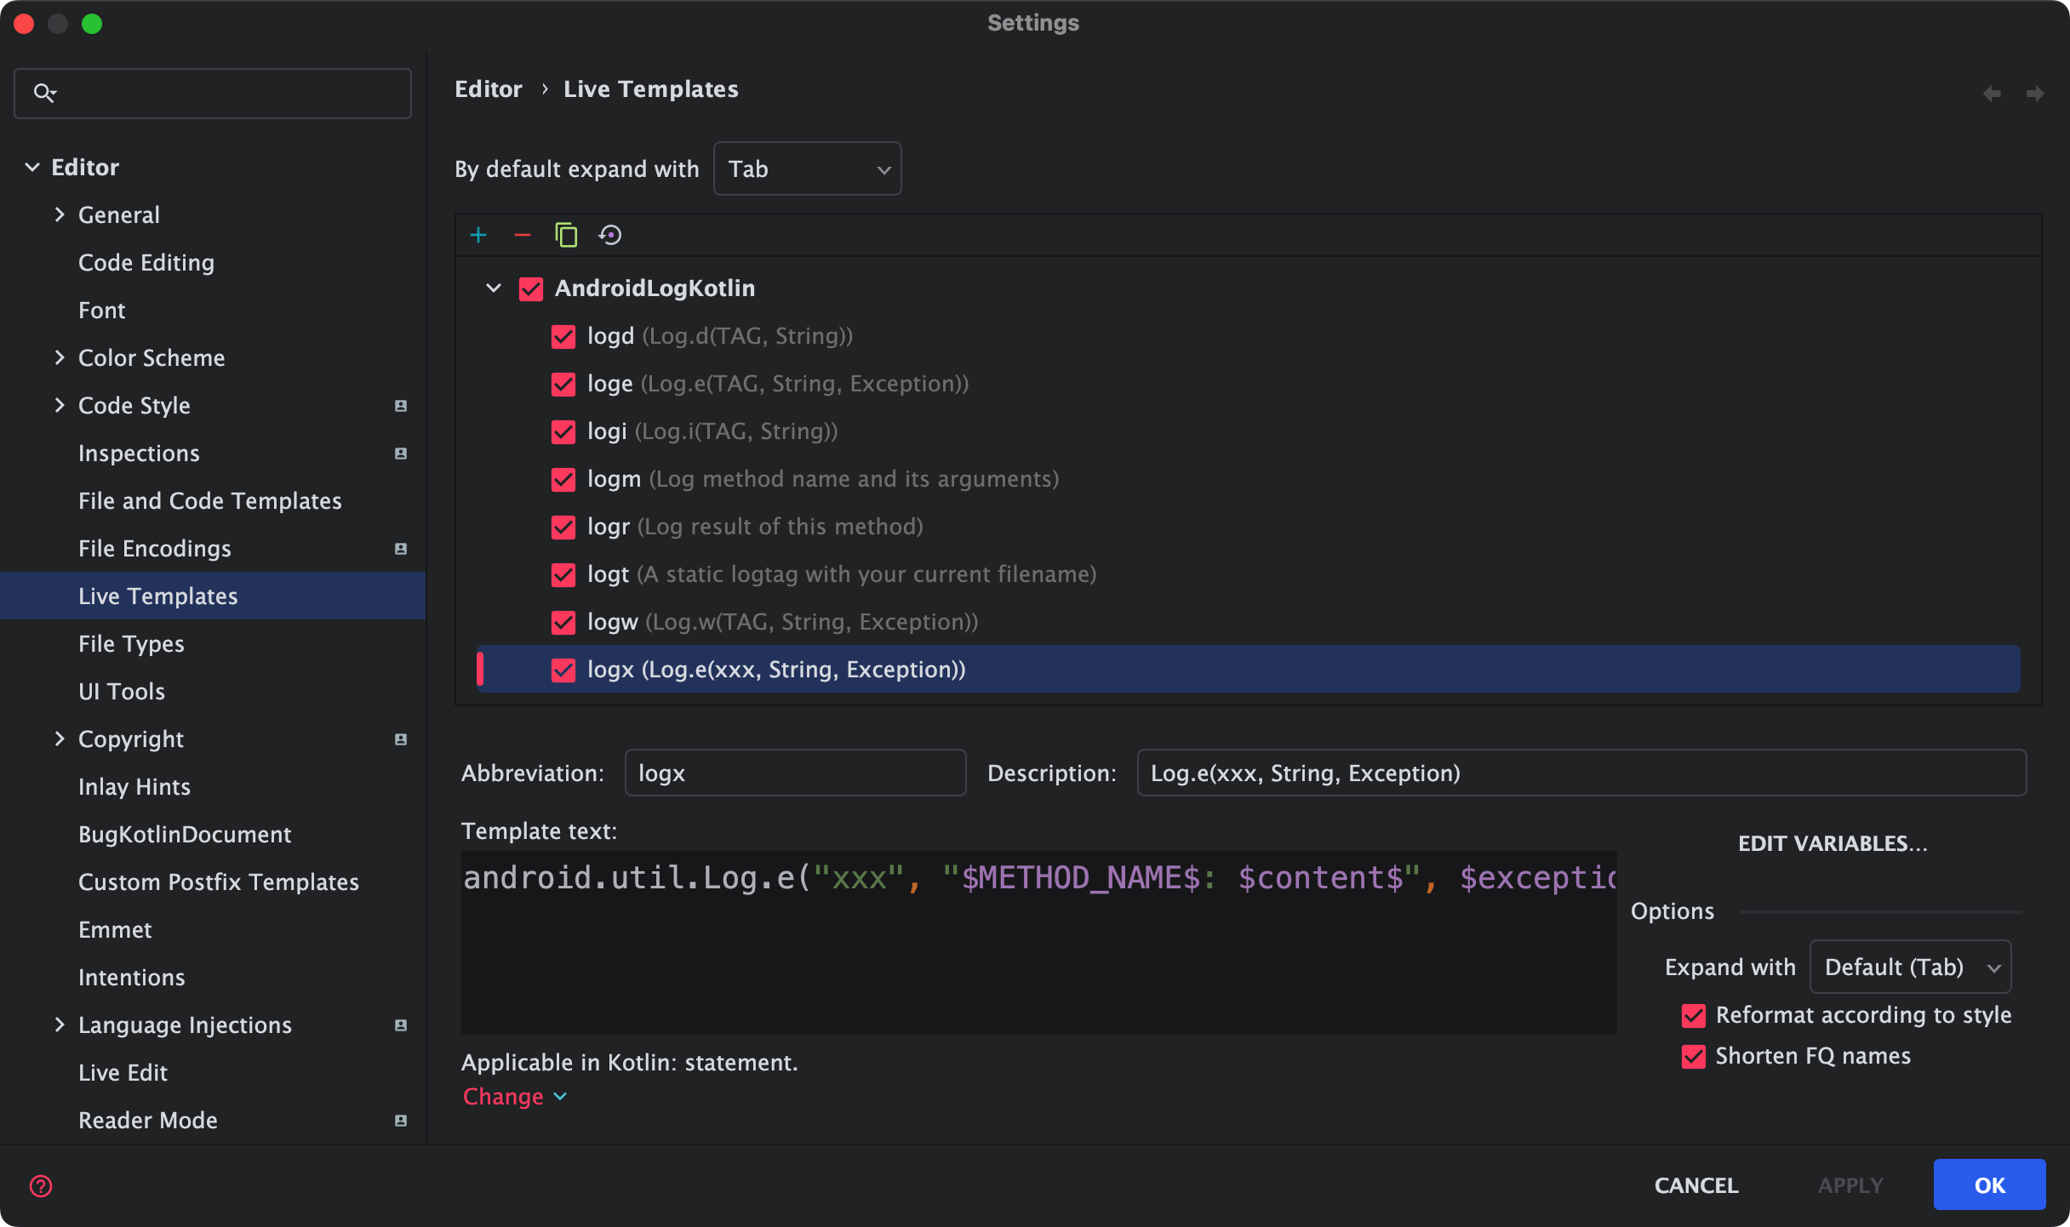Image resolution: width=2070 pixels, height=1227 pixels.
Task: Click the add template plus icon
Action: tap(478, 235)
